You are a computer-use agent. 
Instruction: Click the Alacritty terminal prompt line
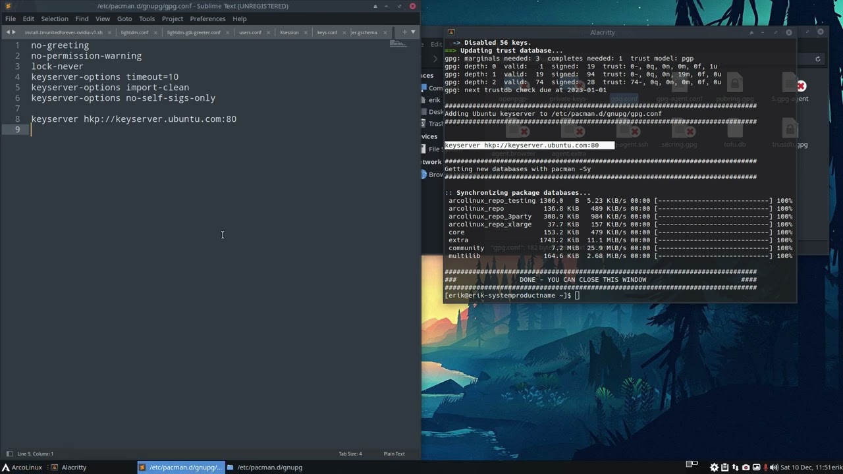(x=511, y=296)
